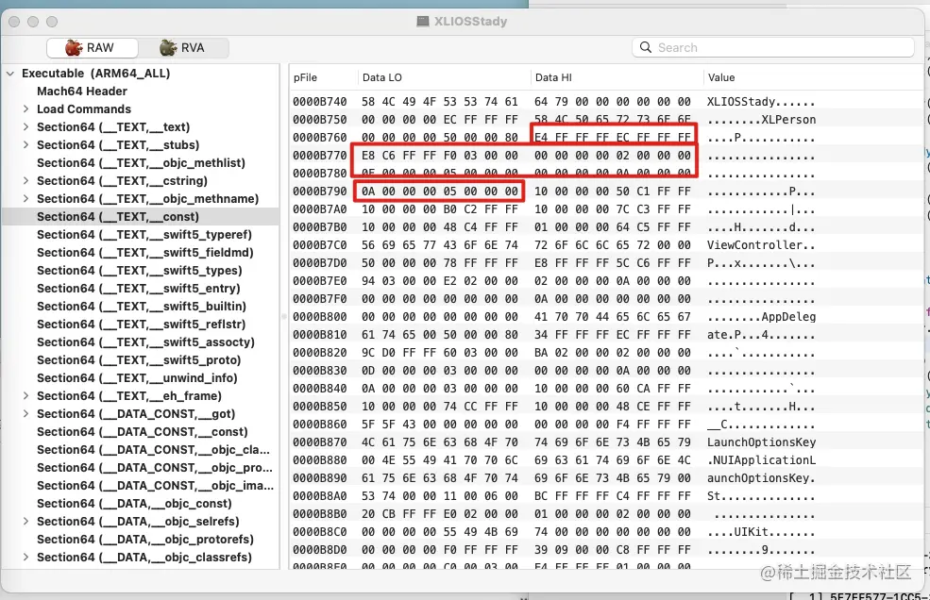Select row with value .NUIApplicationL
Viewport: 930px width, 600px height.
(x=605, y=460)
